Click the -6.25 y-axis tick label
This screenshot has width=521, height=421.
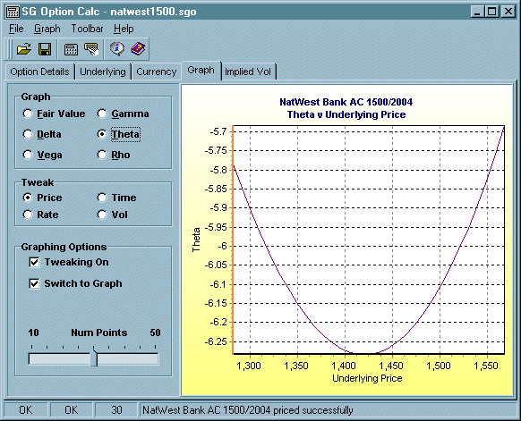pos(216,341)
